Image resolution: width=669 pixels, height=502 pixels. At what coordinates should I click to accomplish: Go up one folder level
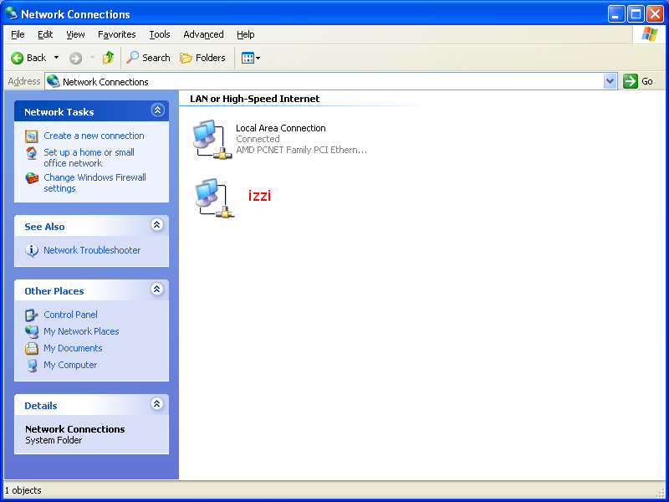click(x=109, y=58)
